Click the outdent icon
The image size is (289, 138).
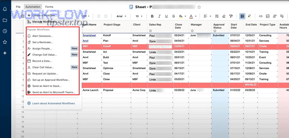(99, 16)
